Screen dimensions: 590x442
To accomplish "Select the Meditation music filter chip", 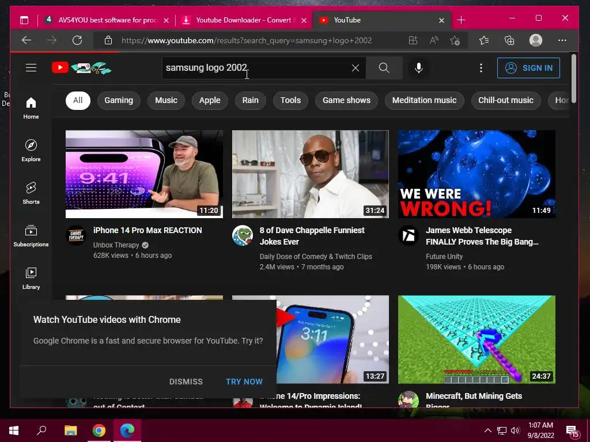I will [425, 100].
